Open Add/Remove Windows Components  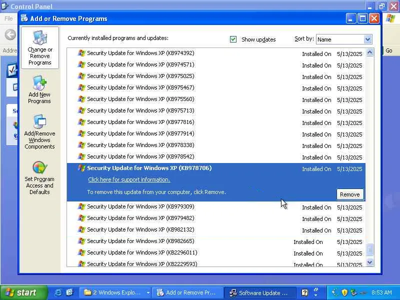coord(39,132)
